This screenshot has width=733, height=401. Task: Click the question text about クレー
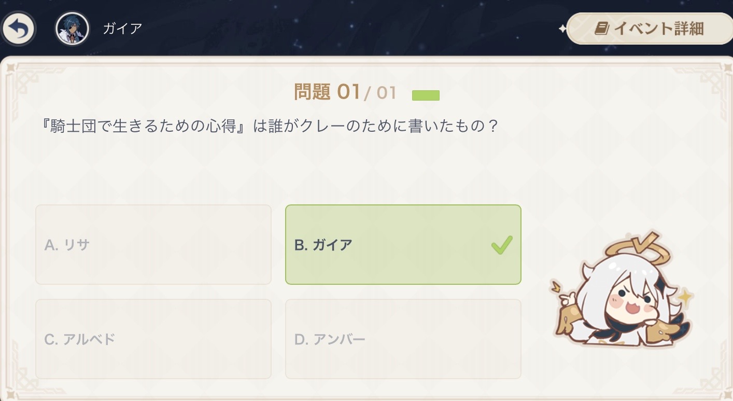tap(270, 127)
